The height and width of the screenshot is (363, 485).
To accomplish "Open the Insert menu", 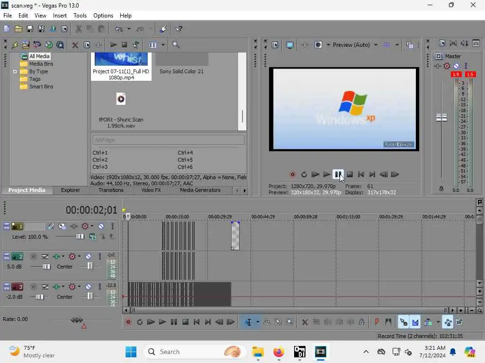I will click(x=60, y=16).
